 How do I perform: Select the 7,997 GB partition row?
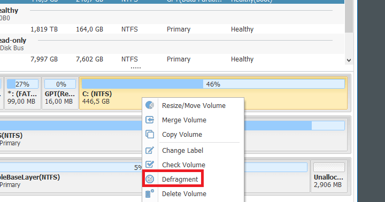(172, 59)
